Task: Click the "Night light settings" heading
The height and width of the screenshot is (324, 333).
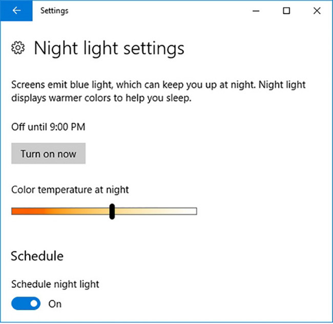Action: pos(109,49)
